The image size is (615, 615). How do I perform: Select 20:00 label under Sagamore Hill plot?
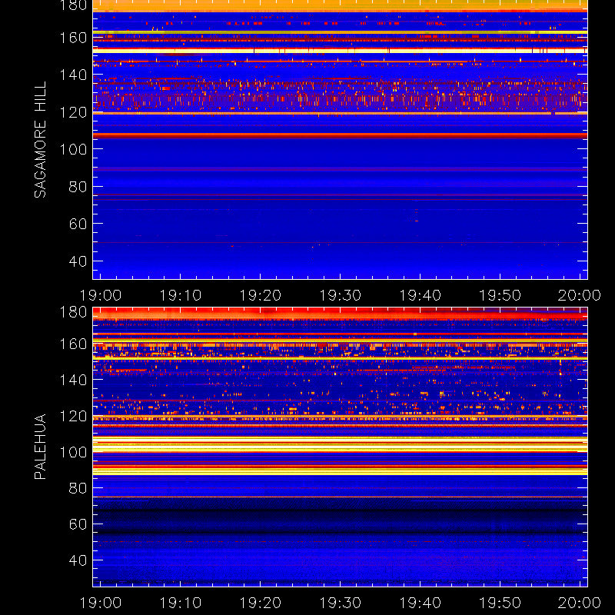click(580, 295)
